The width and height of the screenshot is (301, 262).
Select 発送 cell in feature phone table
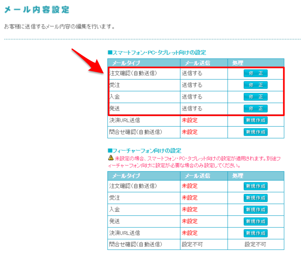coord(144,221)
